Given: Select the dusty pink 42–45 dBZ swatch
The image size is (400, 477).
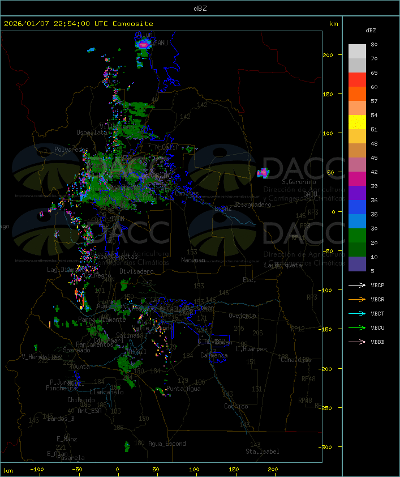Looking at the screenshot, I should 357,165.
